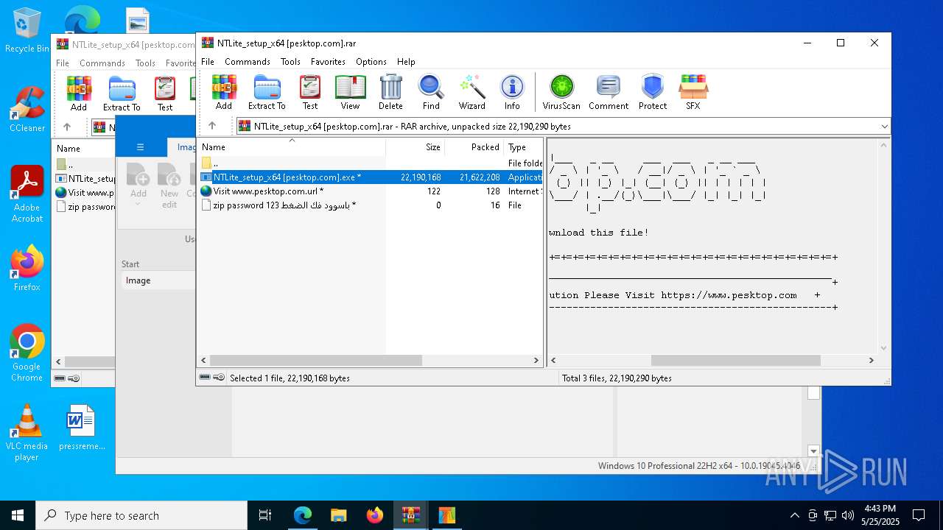
Task: Open Google Chrome desktop shortcut
Action: 27,353
